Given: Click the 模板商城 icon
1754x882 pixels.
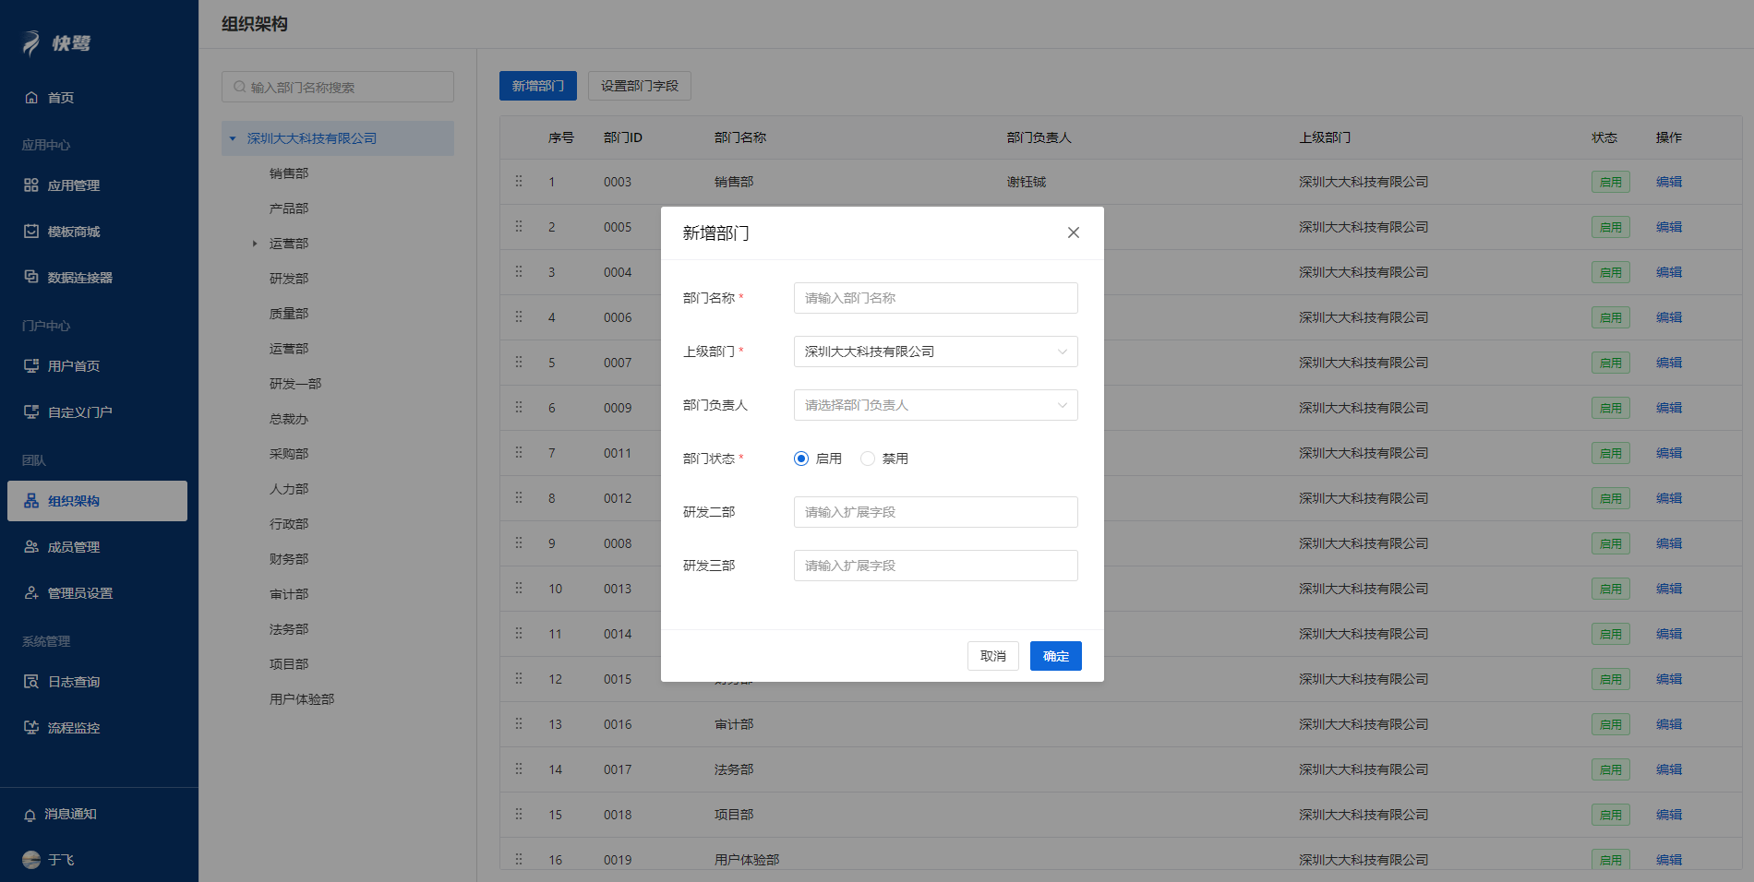Looking at the screenshot, I should (x=31, y=232).
